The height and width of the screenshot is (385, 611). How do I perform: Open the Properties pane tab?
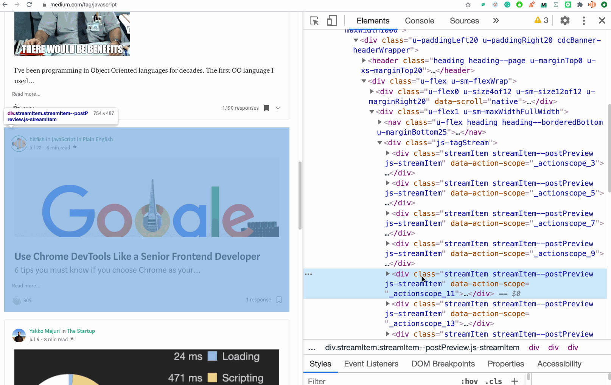pos(506,364)
